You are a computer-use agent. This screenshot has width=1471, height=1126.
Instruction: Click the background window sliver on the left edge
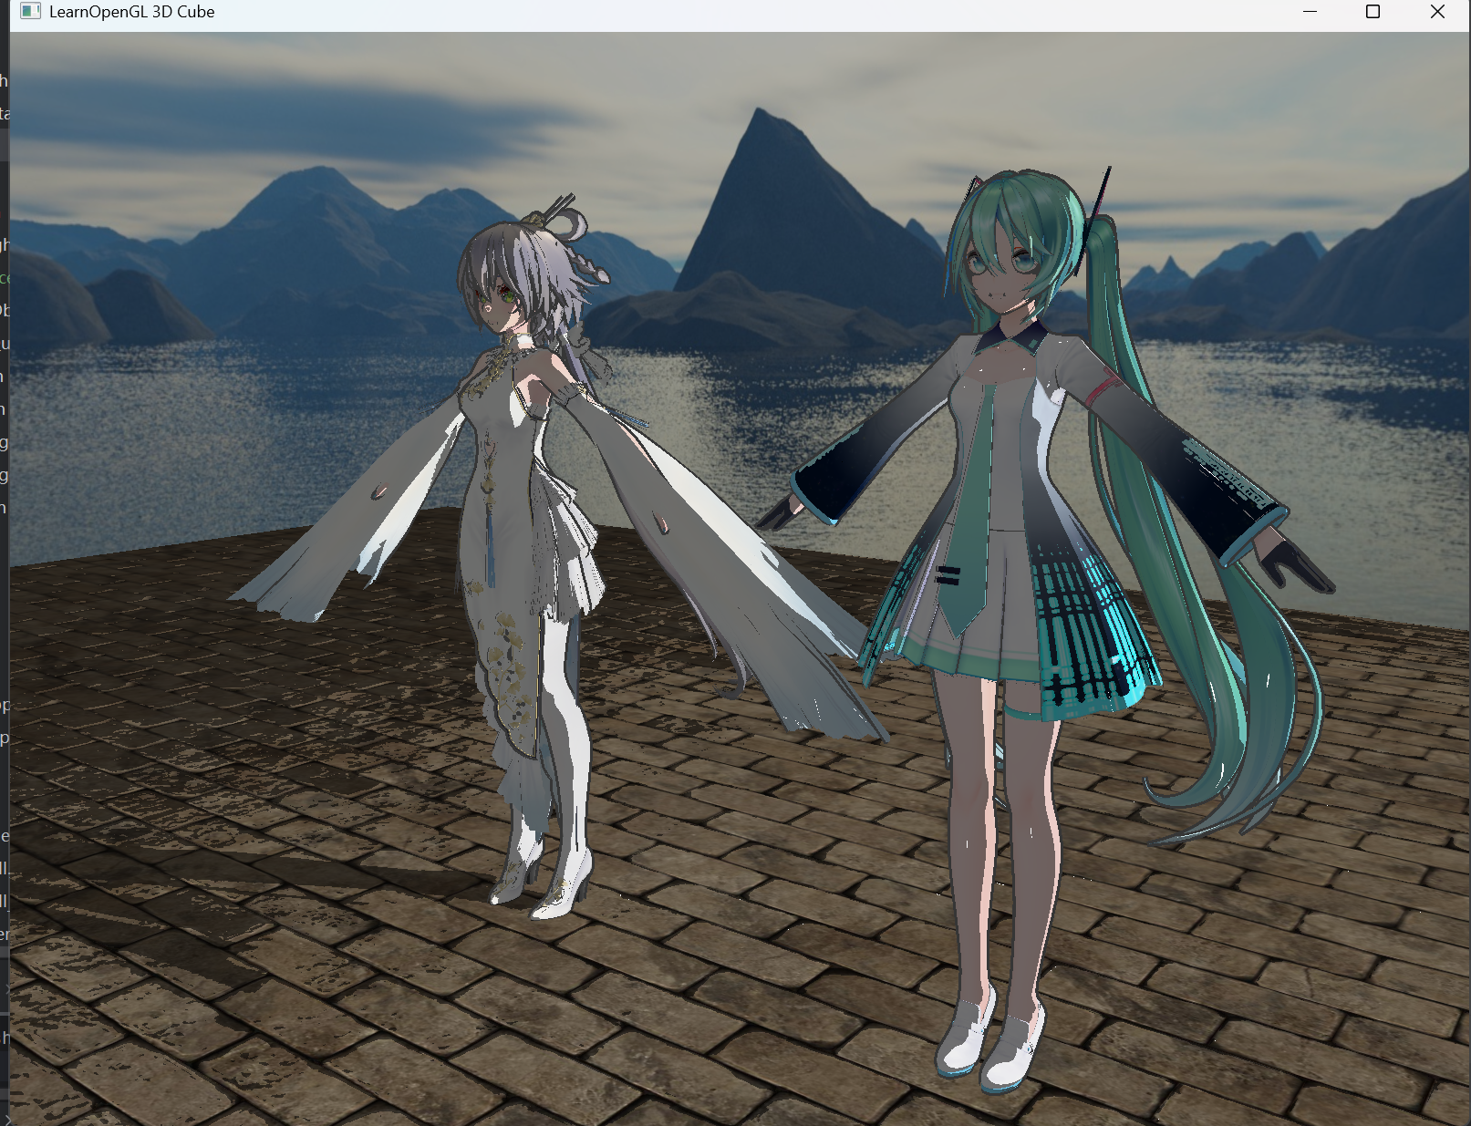click(5, 456)
